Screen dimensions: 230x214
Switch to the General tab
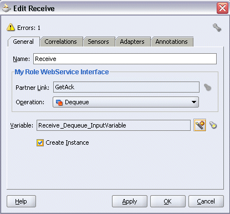23,42
